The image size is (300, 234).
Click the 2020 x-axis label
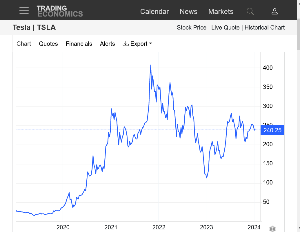(x=63, y=227)
